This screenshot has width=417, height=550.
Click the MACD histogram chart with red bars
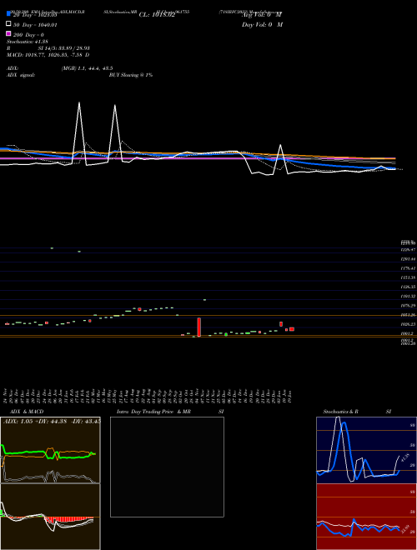click(x=50, y=517)
